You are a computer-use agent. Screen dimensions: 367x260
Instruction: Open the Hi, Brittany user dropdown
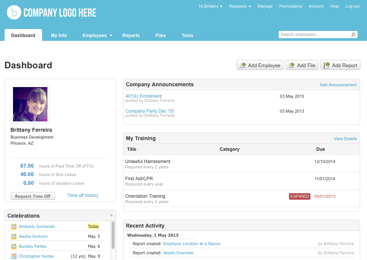211,6
